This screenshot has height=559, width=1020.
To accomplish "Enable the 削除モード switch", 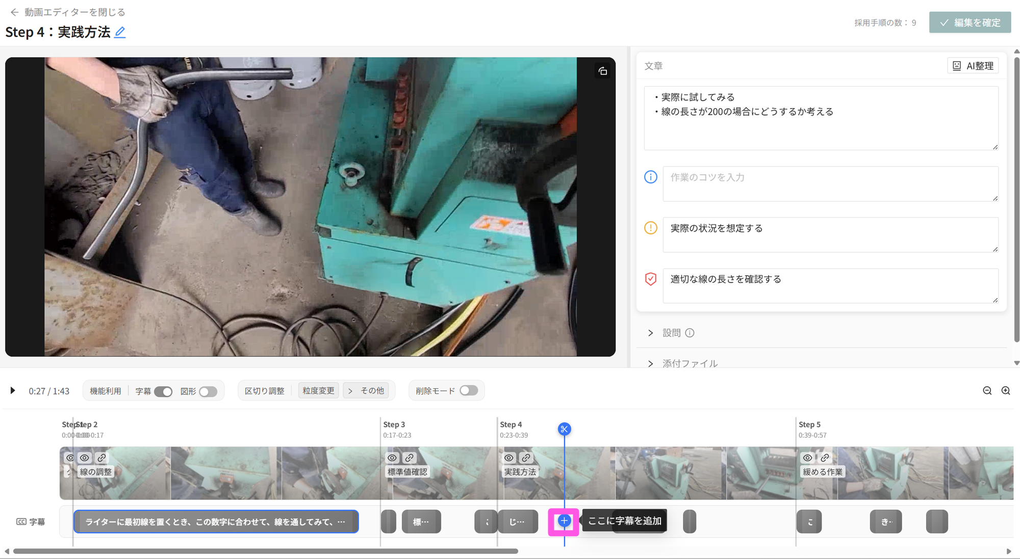I will pos(468,391).
